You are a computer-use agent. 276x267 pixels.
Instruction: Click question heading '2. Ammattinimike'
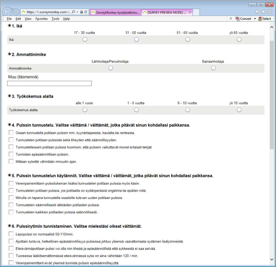click(x=29, y=55)
